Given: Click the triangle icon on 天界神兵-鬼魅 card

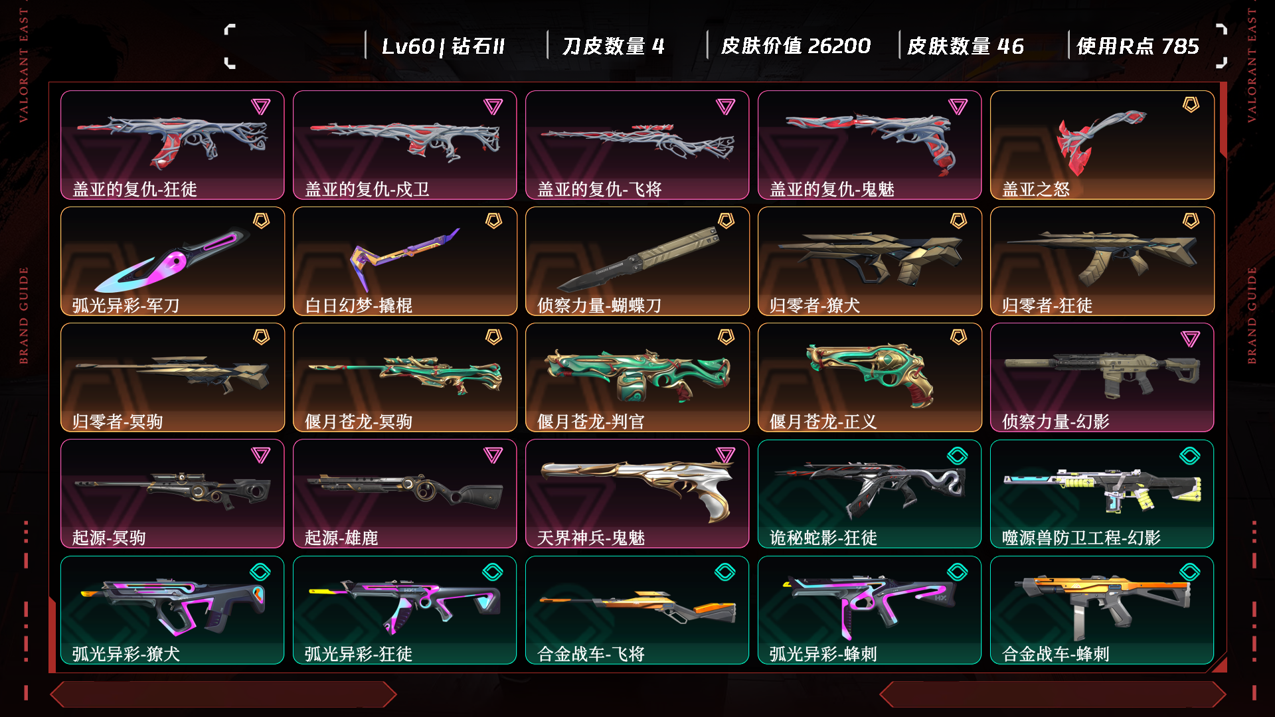Looking at the screenshot, I should point(725,455).
